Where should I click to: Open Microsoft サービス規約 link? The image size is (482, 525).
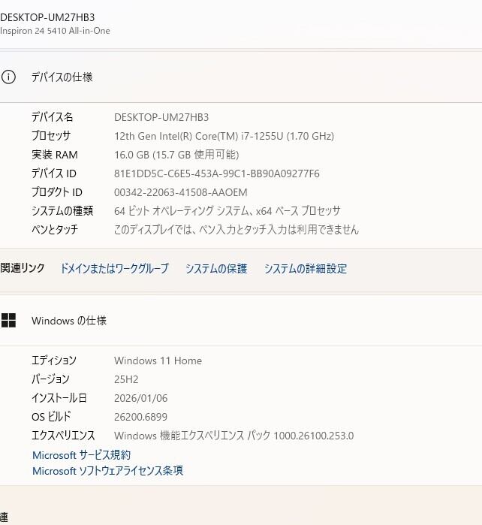81,455
